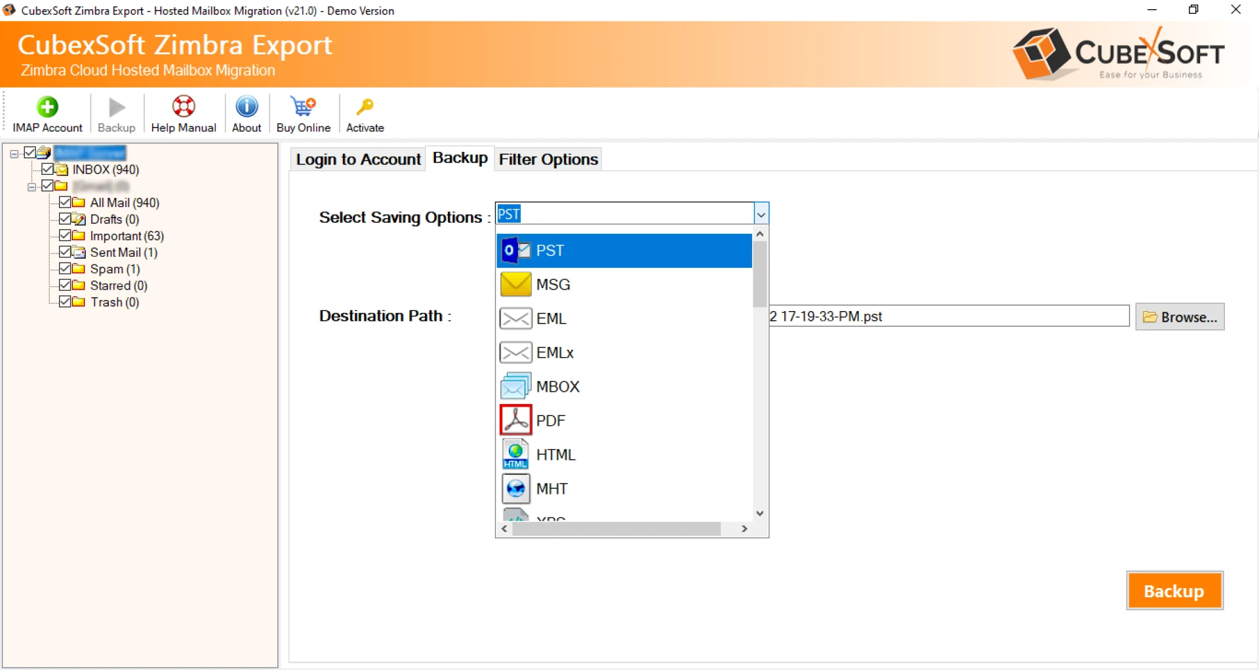Select the MSG saving option
The width and height of the screenshot is (1259, 670).
(553, 284)
